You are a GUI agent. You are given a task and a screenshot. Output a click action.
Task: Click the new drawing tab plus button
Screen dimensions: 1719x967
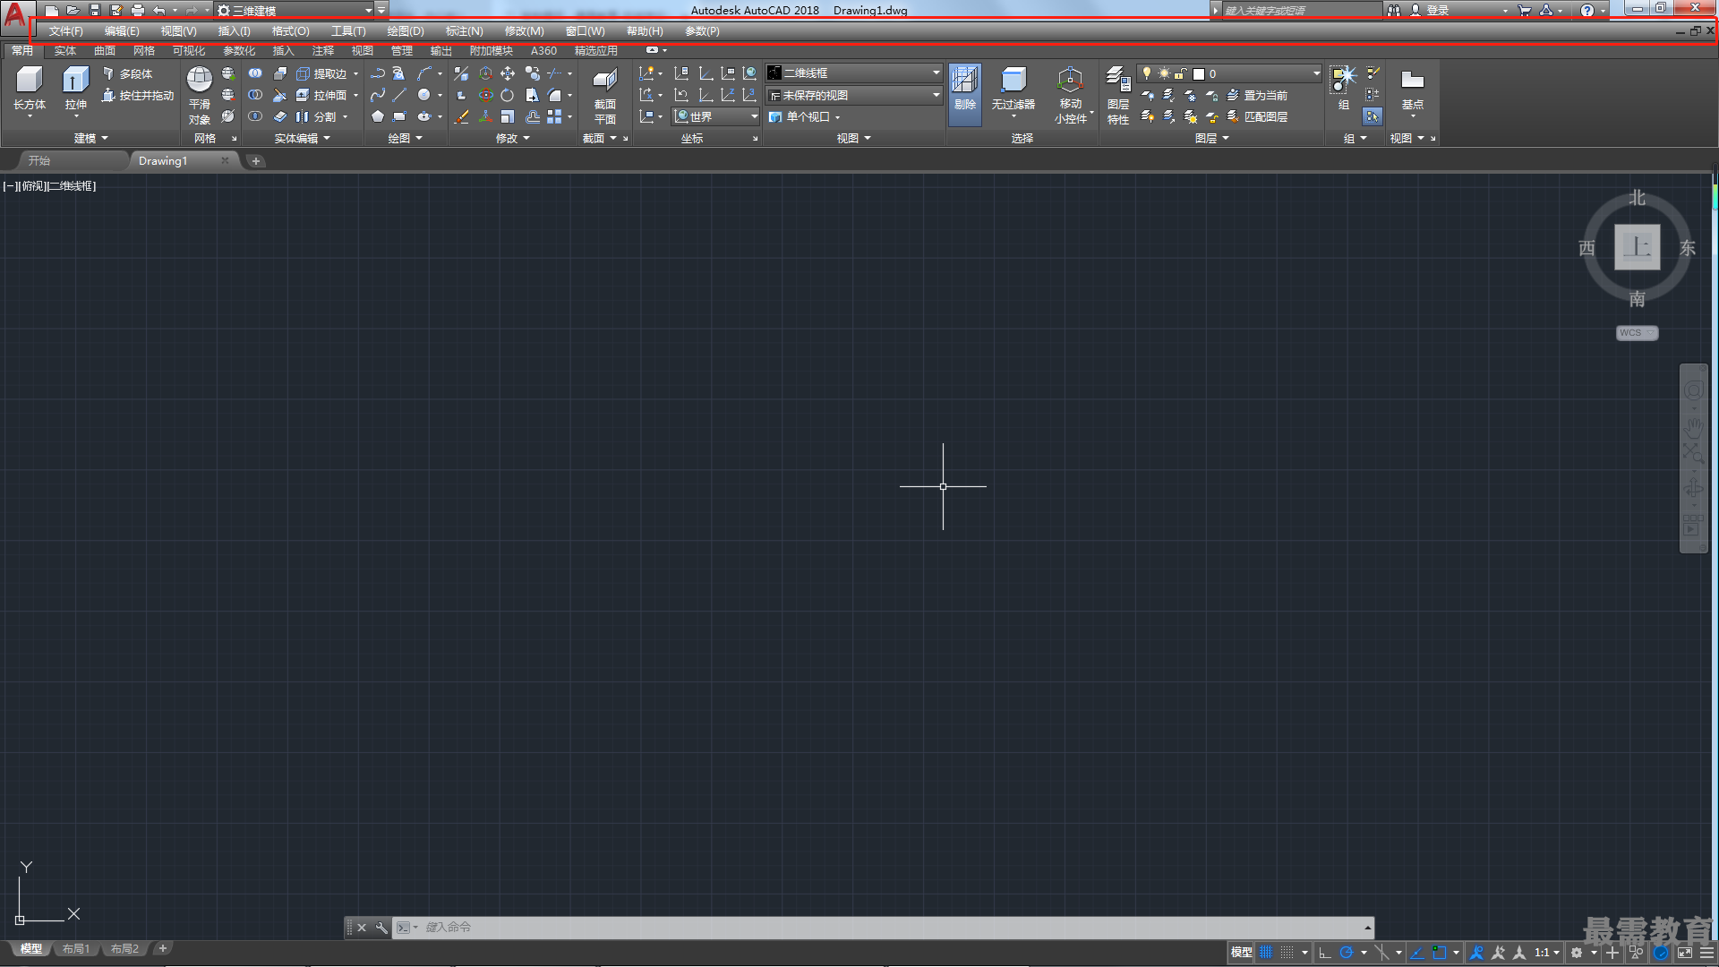255,161
